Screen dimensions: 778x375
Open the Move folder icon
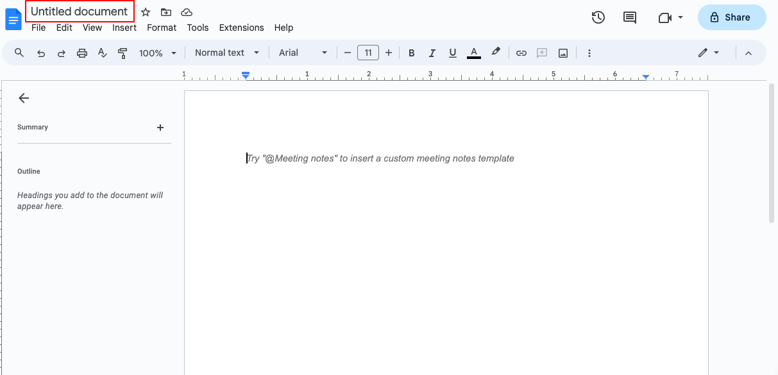[166, 12]
